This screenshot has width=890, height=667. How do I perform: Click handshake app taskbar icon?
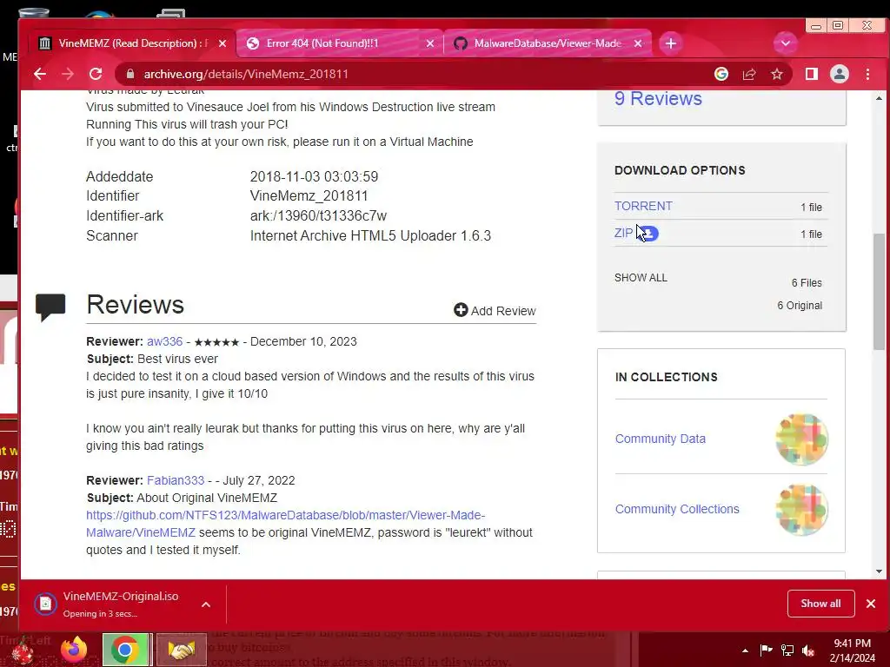coord(182,650)
